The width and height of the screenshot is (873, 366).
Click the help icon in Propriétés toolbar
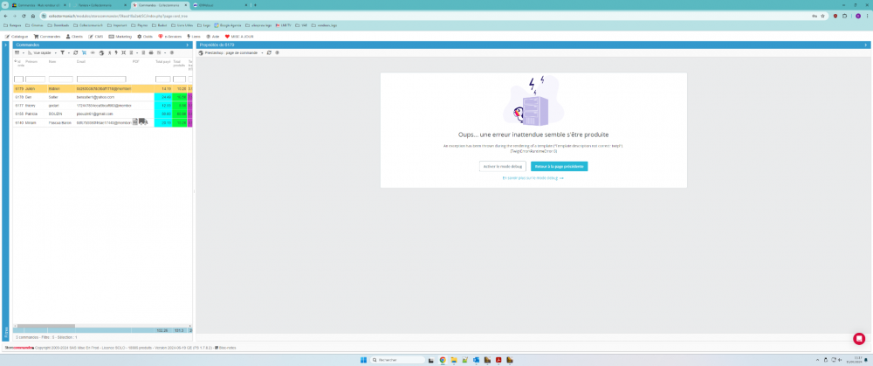point(277,52)
